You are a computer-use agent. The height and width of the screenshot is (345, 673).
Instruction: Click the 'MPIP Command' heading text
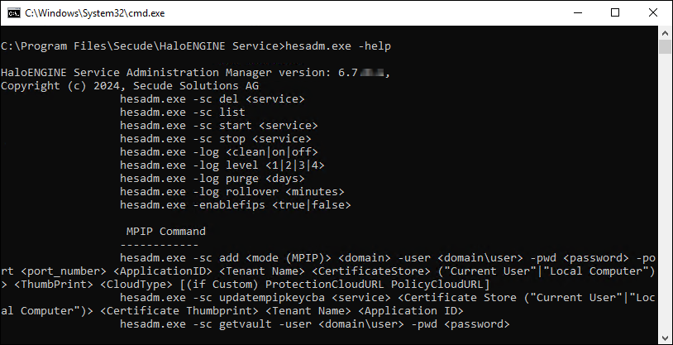pos(165,231)
